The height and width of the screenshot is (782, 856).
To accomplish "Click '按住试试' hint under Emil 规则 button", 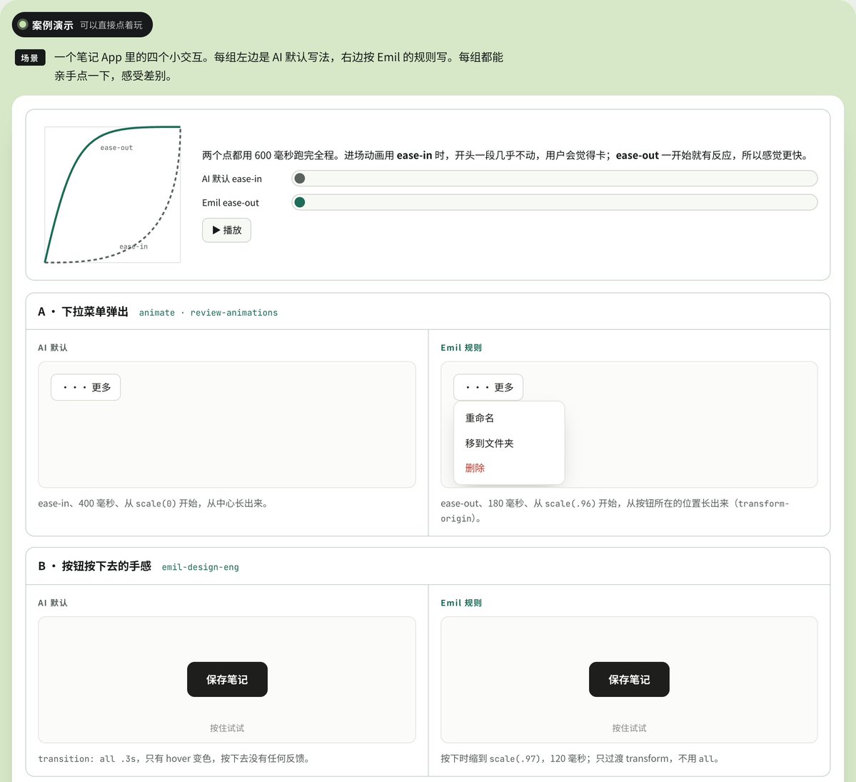I will pos(629,728).
